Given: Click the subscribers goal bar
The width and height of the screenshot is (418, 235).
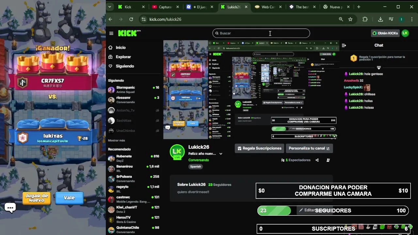Looking at the screenshot, I should 333,228.
